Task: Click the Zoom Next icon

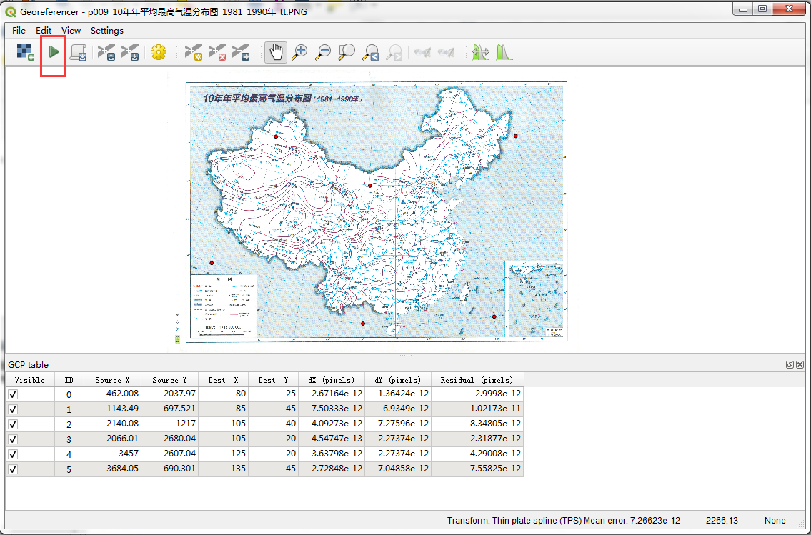Action: point(394,52)
